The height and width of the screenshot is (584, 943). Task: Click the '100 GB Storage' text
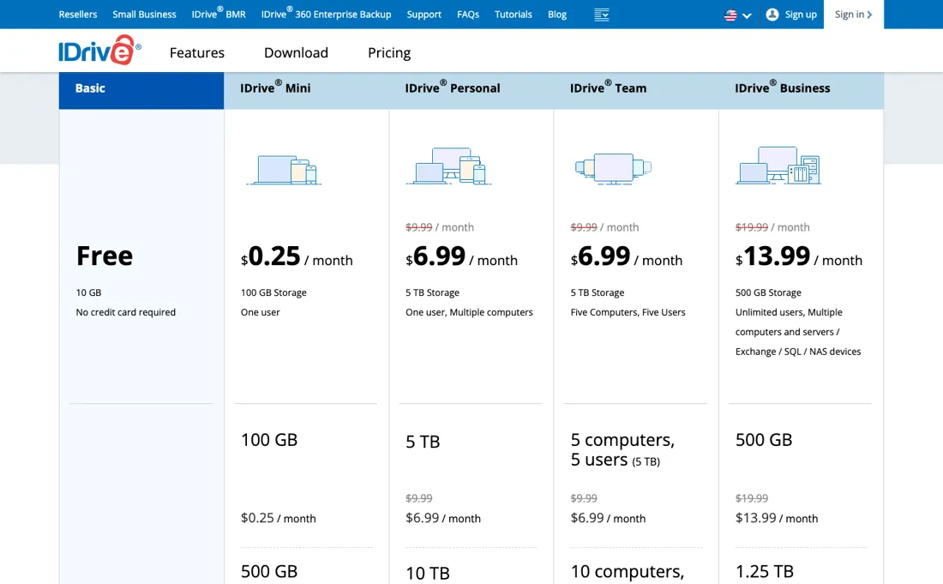[273, 292]
